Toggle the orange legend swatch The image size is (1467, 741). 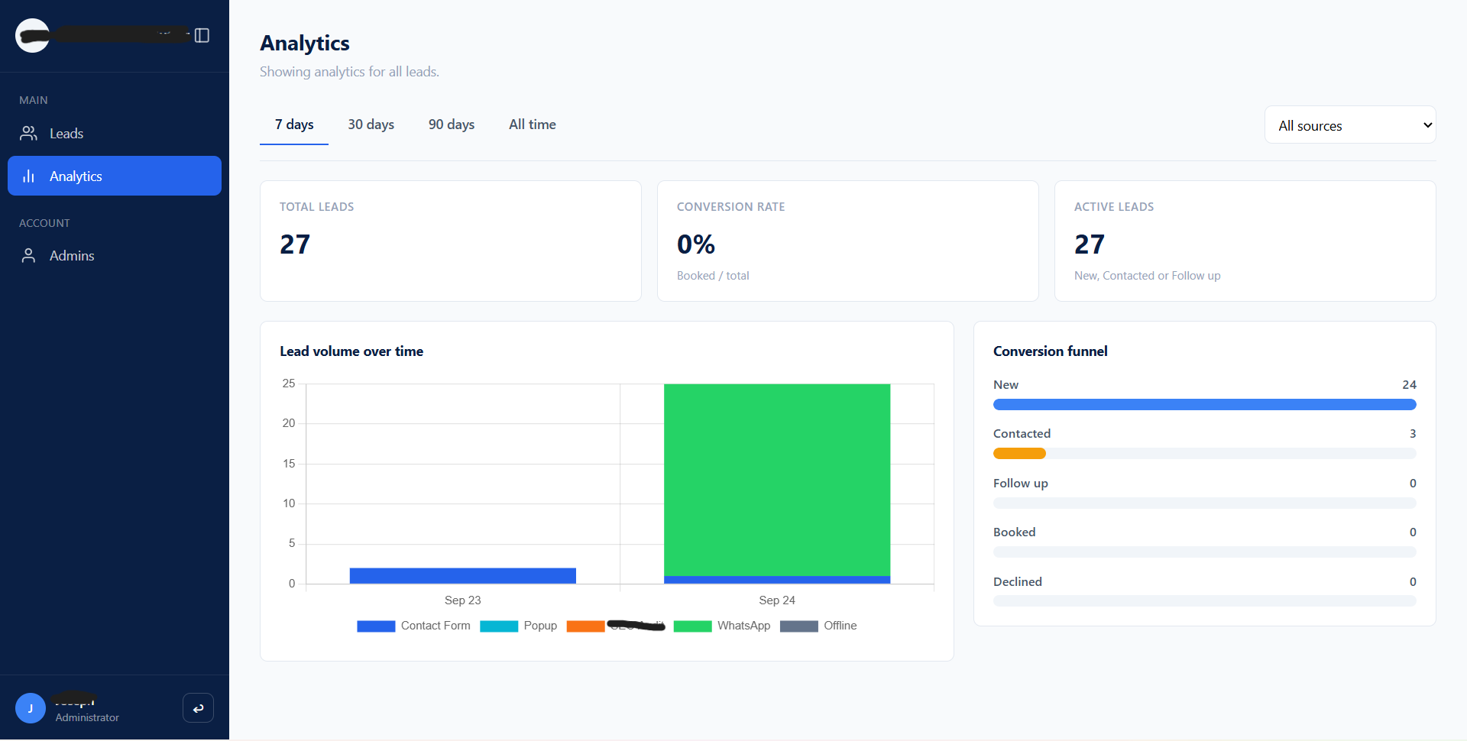click(586, 626)
